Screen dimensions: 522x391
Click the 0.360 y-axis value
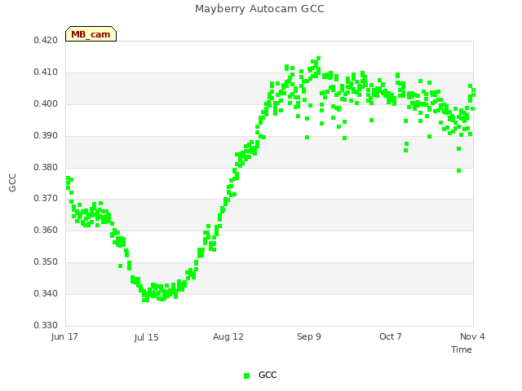46,230
